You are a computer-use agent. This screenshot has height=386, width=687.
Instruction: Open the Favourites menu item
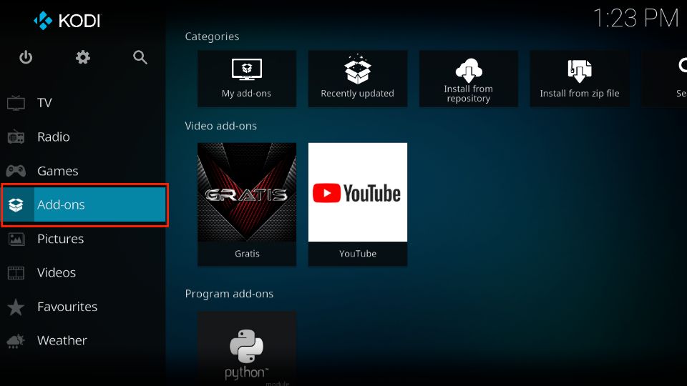(83, 307)
